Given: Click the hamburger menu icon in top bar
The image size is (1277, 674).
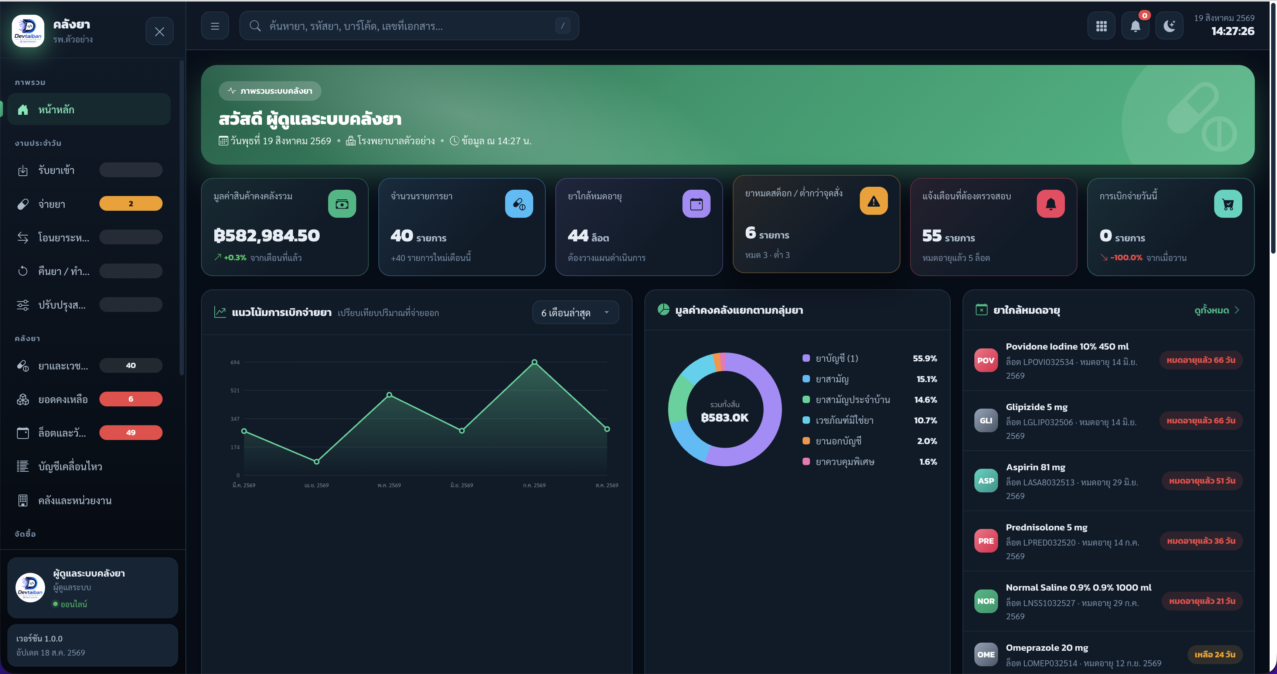Looking at the screenshot, I should pyautogui.click(x=215, y=26).
